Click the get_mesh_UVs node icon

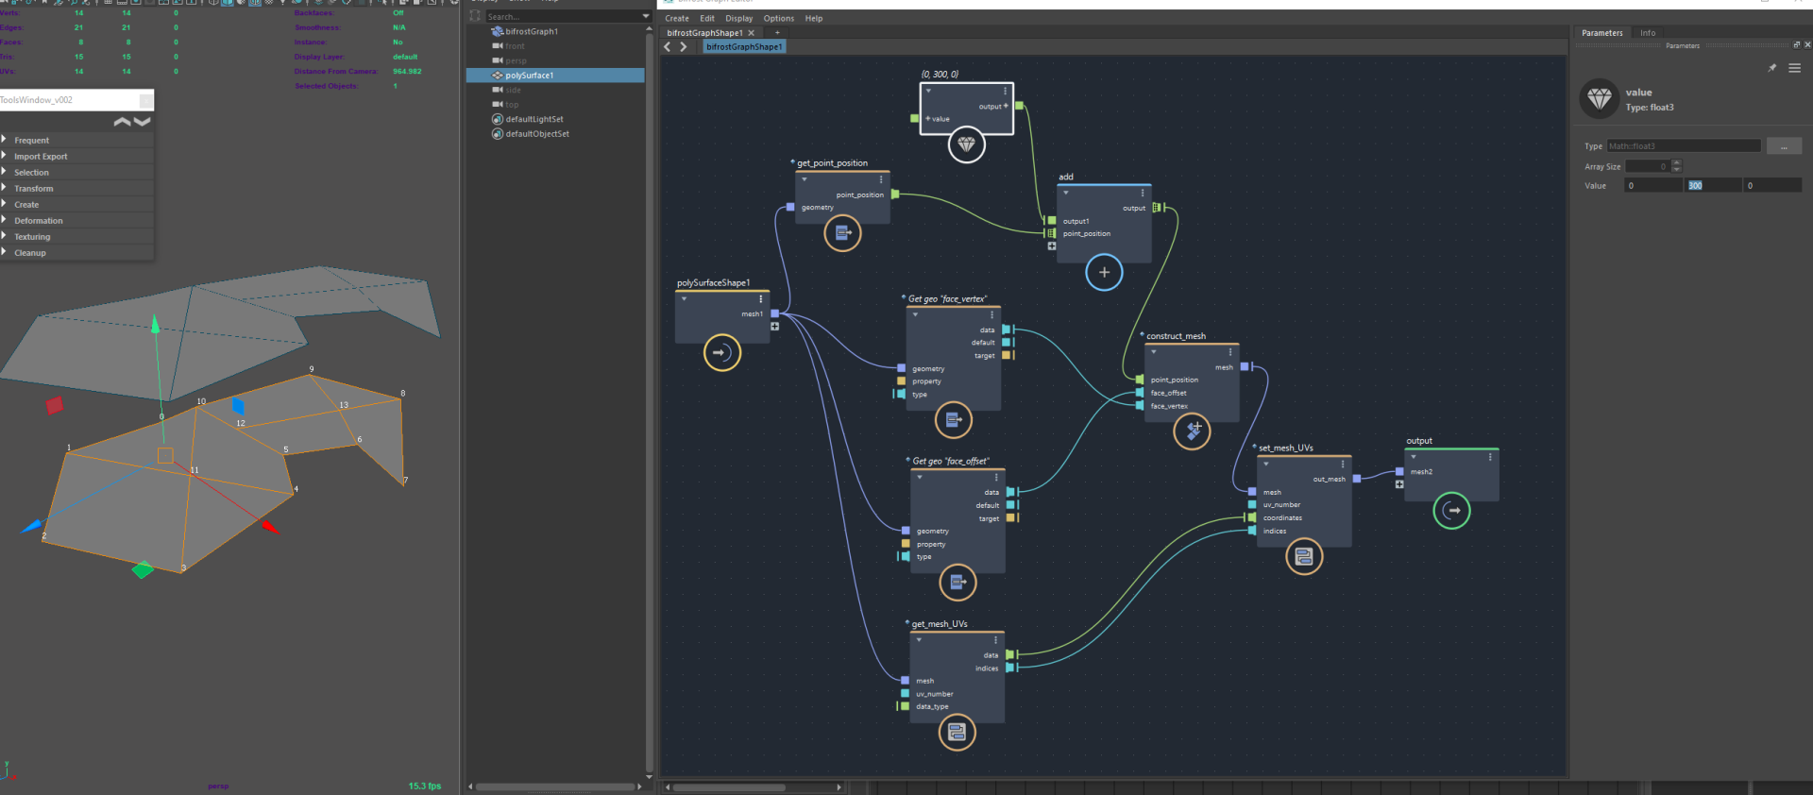(x=957, y=733)
